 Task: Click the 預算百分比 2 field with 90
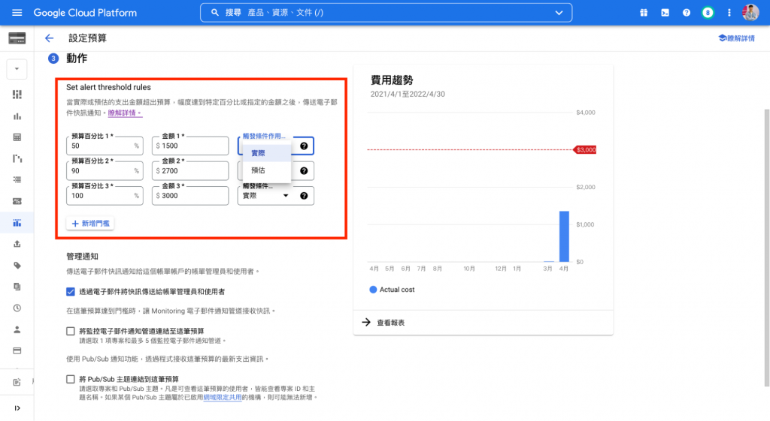click(x=105, y=171)
